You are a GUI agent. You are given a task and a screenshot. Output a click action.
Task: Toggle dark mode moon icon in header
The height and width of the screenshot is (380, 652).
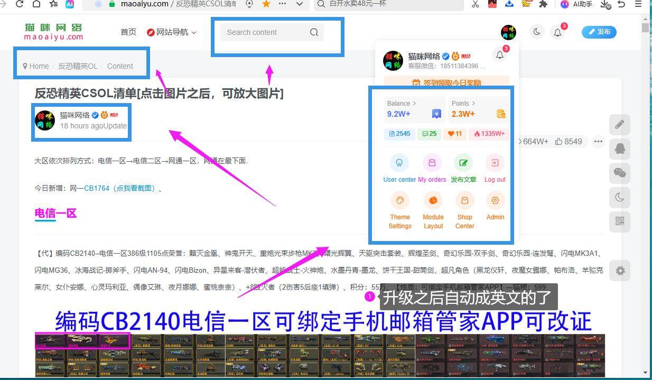click(x=537, y=32)
